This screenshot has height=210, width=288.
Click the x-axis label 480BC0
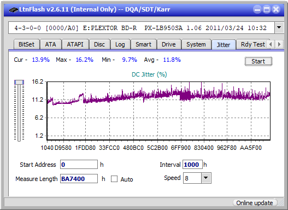pos(133,148)
